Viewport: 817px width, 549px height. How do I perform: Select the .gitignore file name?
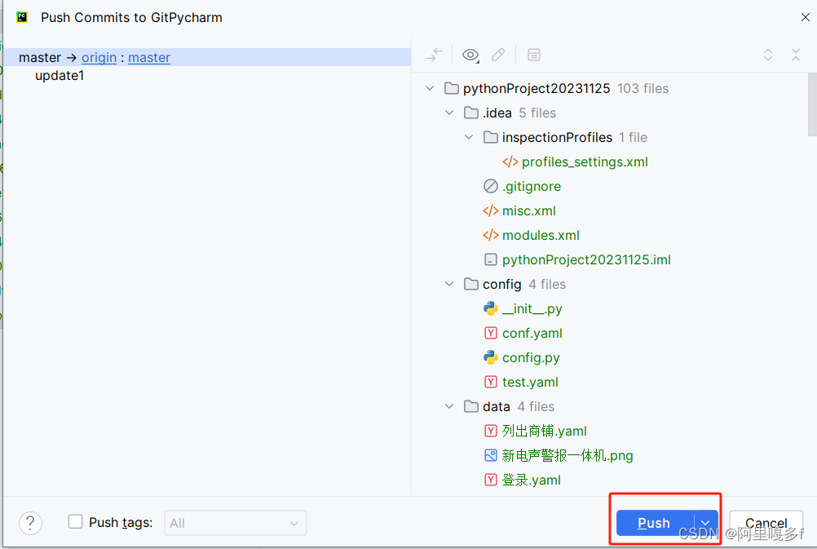coord(532,187)
